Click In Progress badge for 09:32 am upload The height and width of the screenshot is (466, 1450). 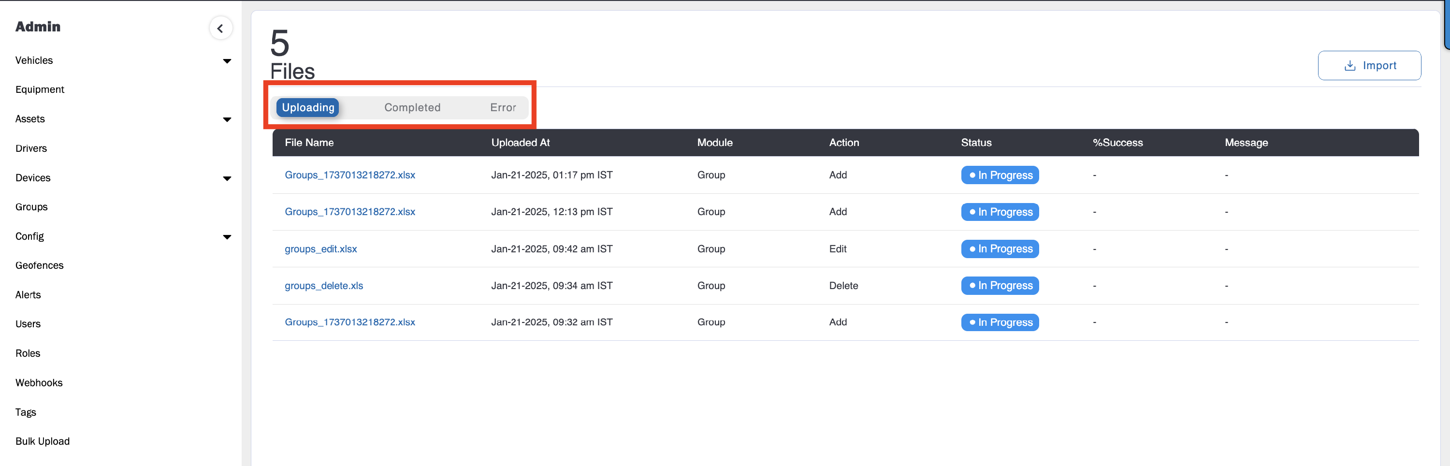[x=1000, y=322]
